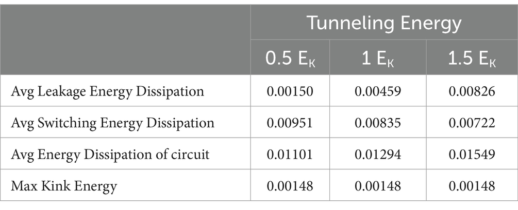Click the Avg Switching Energy Dissipation label
Viewport: 518px width, 210px height.
point(112,122)
